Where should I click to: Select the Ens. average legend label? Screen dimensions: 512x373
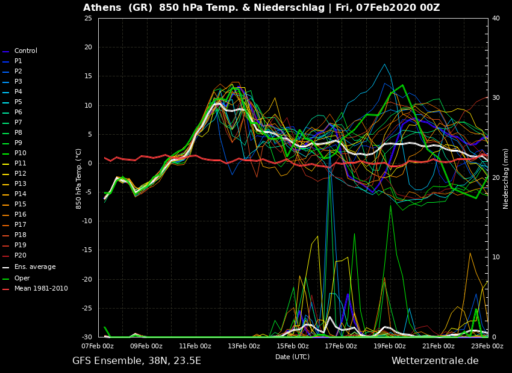click(x=35, y=267)
